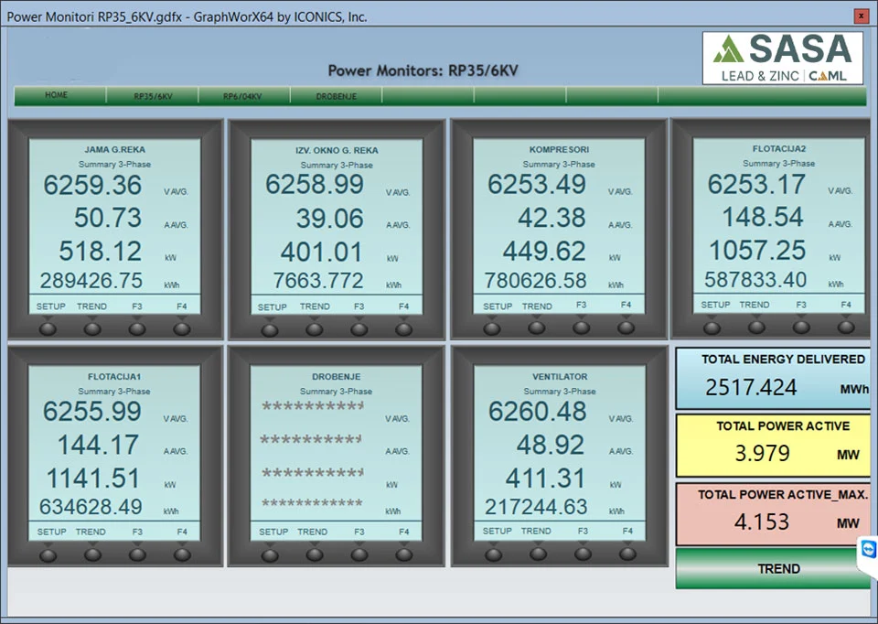Select SETUP on VENTILATOR meter

[x=498, y=531]
